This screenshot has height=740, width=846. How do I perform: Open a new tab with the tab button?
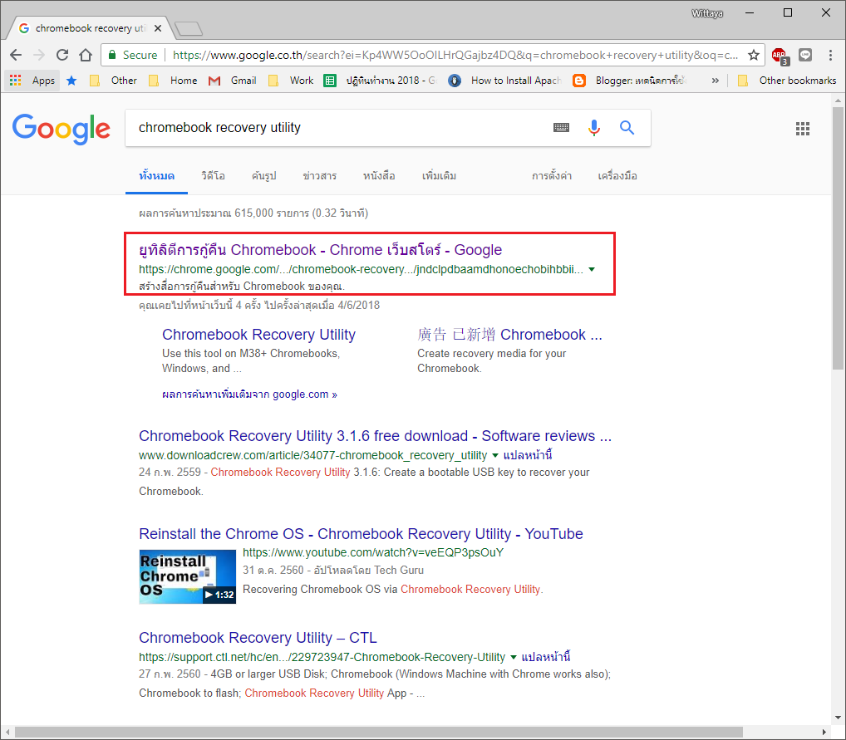click(x=189, y=28)
